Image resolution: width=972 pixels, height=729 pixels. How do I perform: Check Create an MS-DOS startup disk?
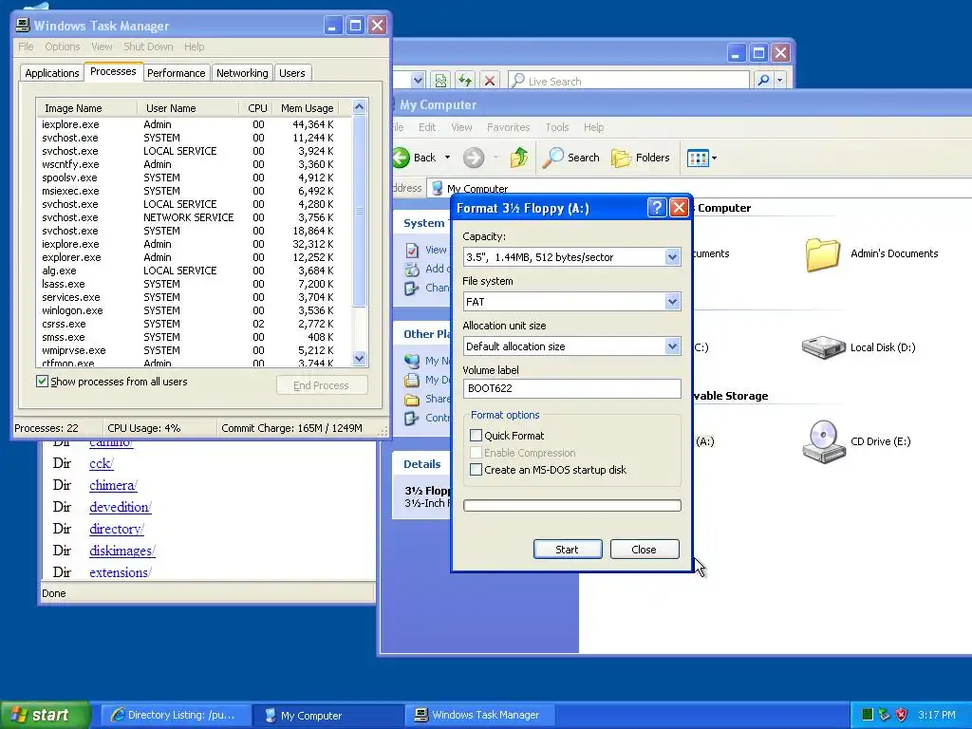[x=477, y=469]
